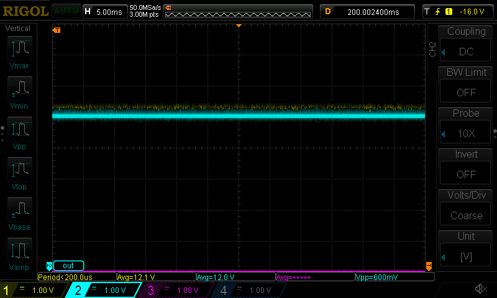Click the cyan Avg=12.0 V measurement
The width and height of the screenshot is (497, 298).
236,277
